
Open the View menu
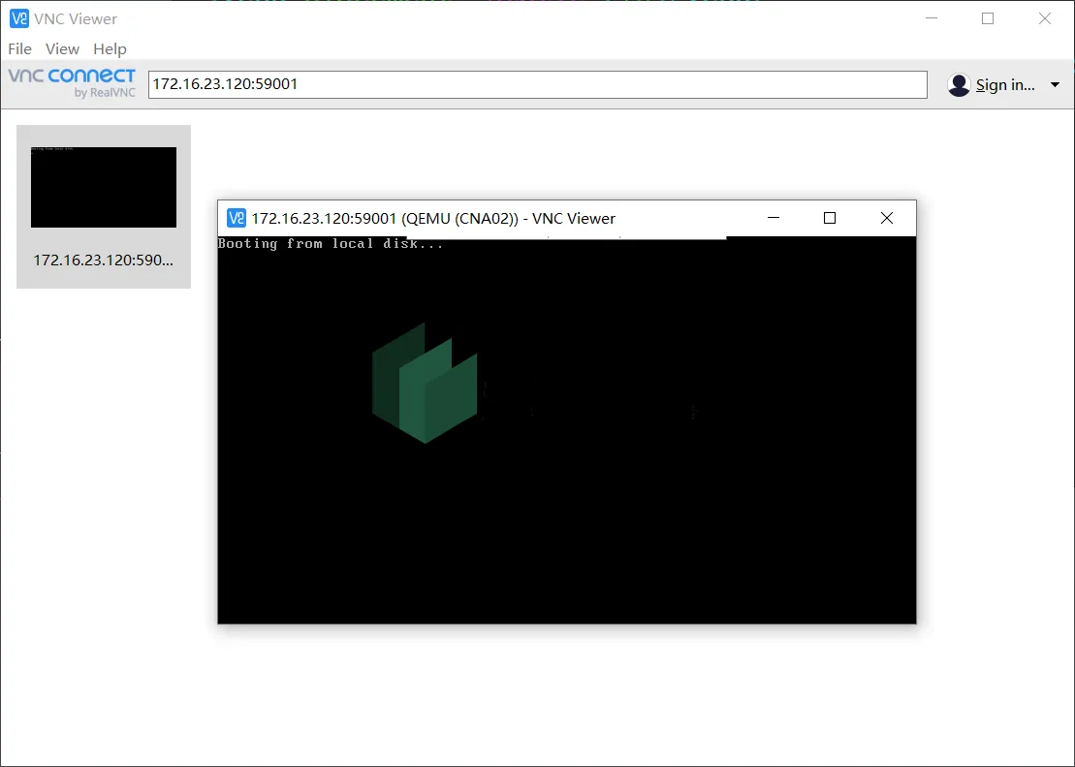pos(62,49)
